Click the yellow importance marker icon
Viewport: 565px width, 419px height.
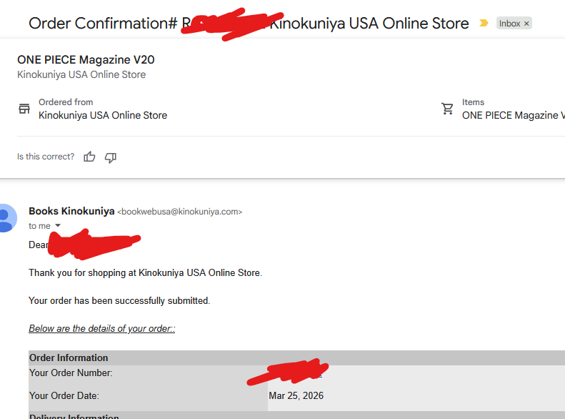(484, 23)
